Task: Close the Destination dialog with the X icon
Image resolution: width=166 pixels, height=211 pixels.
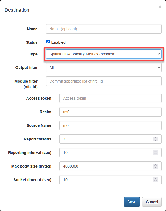Action: (160, 7)
